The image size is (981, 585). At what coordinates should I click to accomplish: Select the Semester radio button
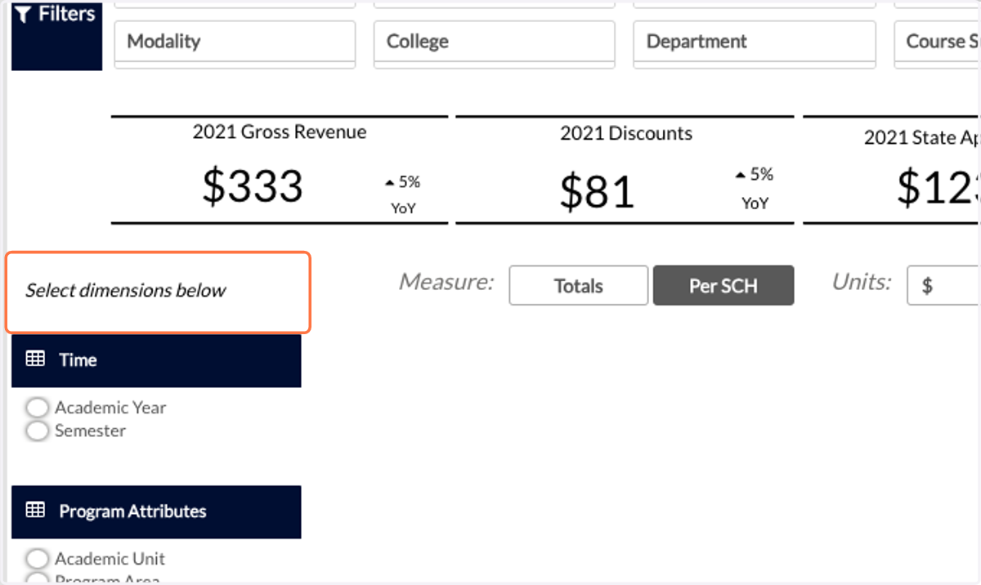click(x=37, y=430)
